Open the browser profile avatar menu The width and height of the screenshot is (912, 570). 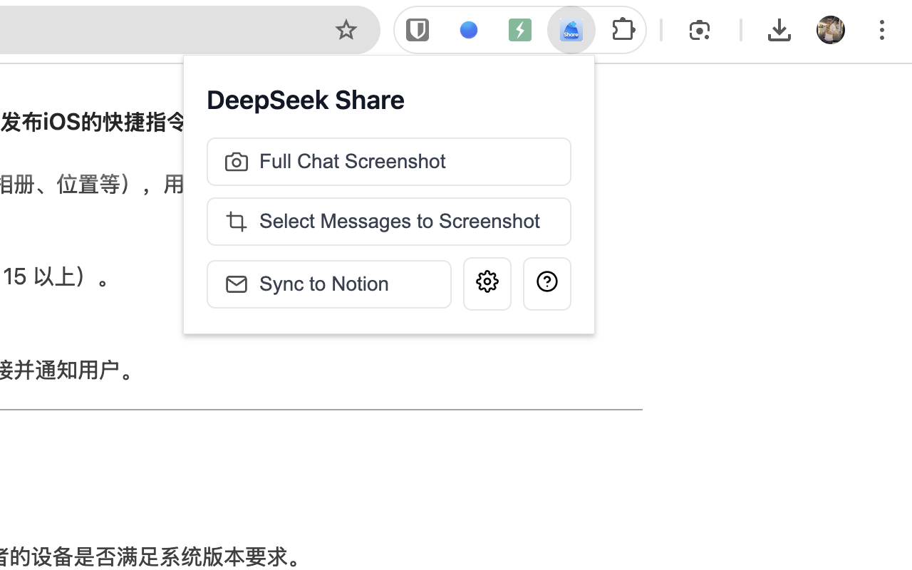point(830,30)
